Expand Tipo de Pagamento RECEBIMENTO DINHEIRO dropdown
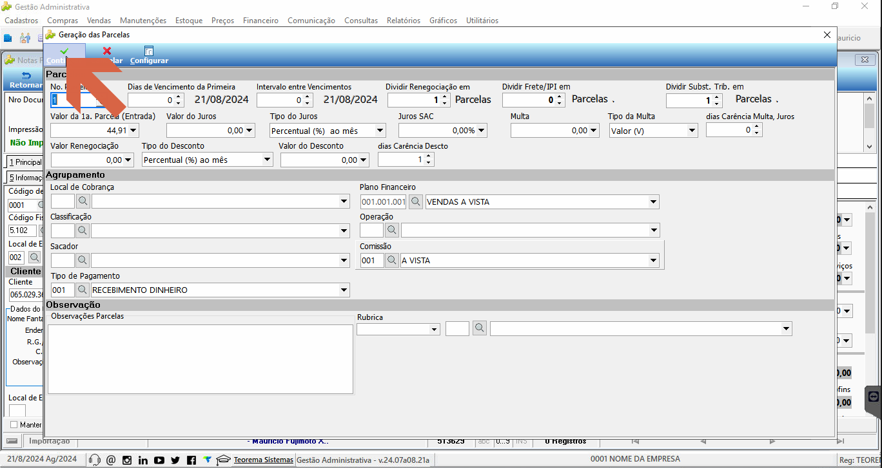This screenshot has width=882, height=468. (x=344, y=290)
